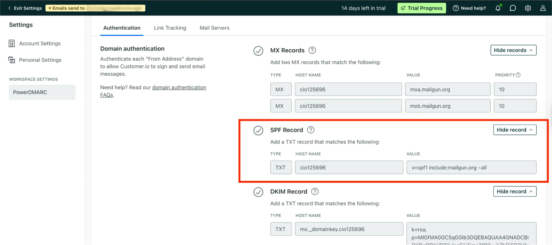Click the DKIM Record verified checkmark

coord(258,192)
